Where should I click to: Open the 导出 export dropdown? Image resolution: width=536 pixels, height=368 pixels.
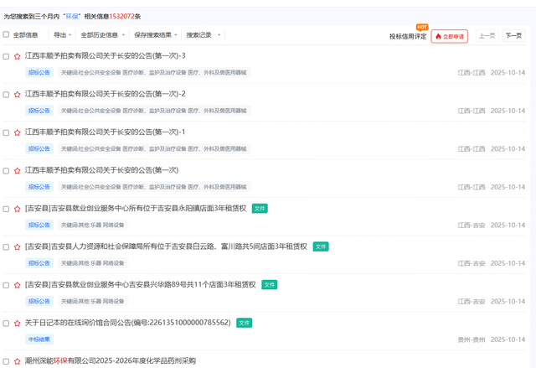62,35
